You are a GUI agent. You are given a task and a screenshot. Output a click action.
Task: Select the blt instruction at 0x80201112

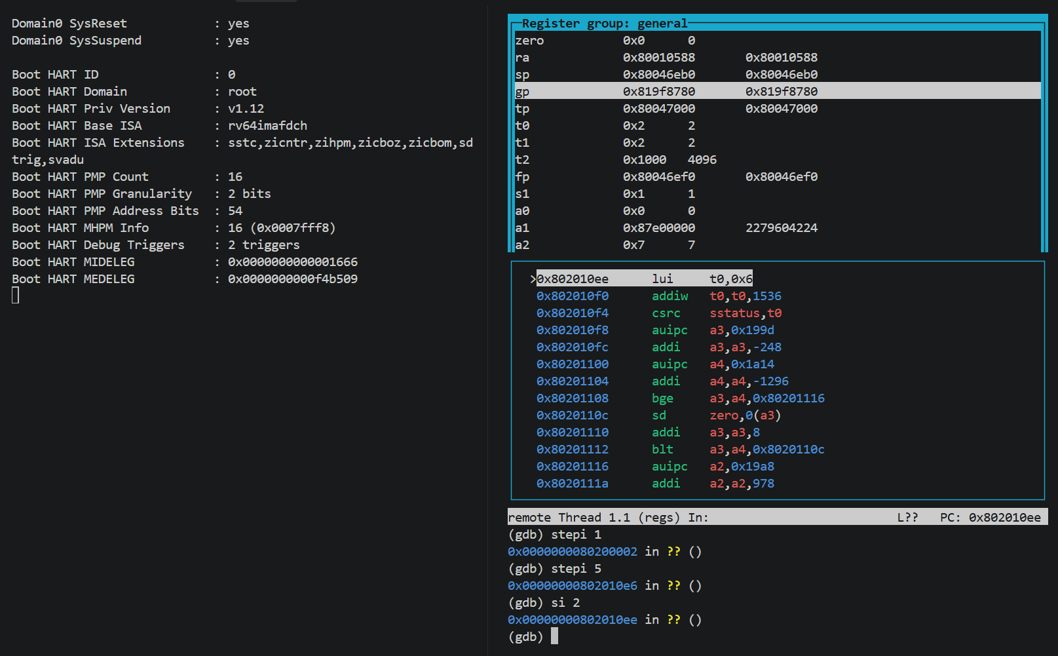click(x=680, y=450)
